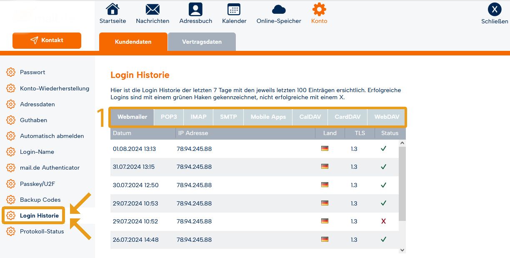Click the date 26.07.2024 14:48
Image resolution: width=510 pixels, height=258 pixels.
(x=135, y=240)
